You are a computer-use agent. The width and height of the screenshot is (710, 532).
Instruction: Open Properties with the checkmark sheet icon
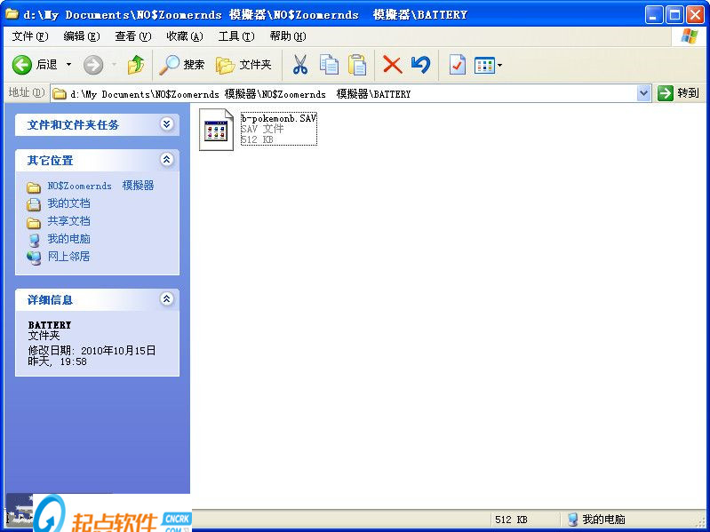[457, 65]
